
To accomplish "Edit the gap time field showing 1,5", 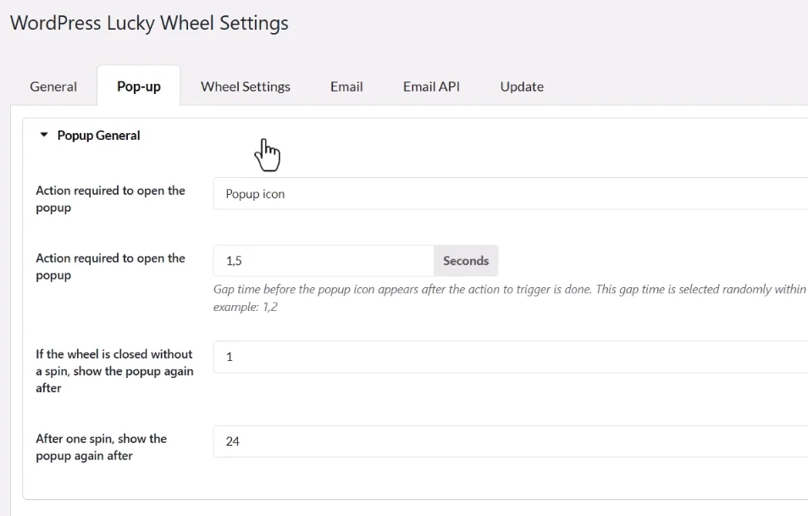I will pos(324,261).
